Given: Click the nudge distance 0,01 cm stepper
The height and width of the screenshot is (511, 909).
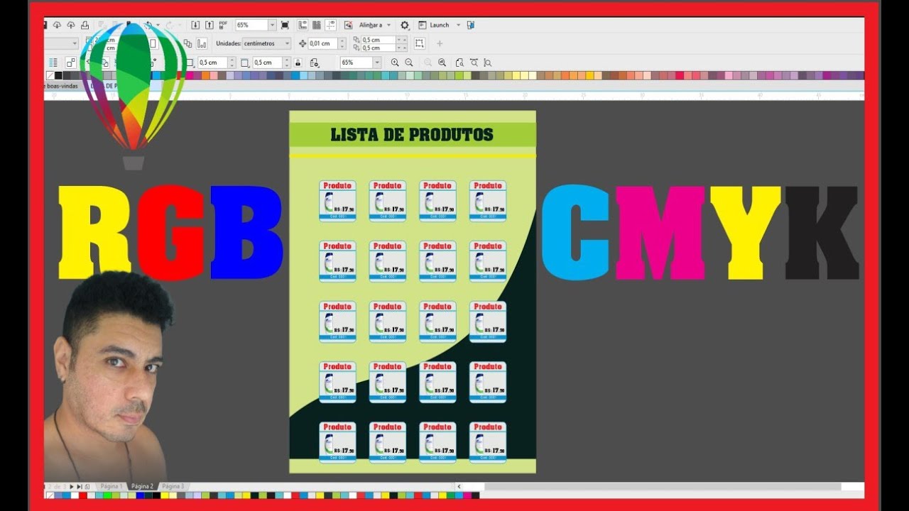Looking at the screenshot, I should 342,43.
